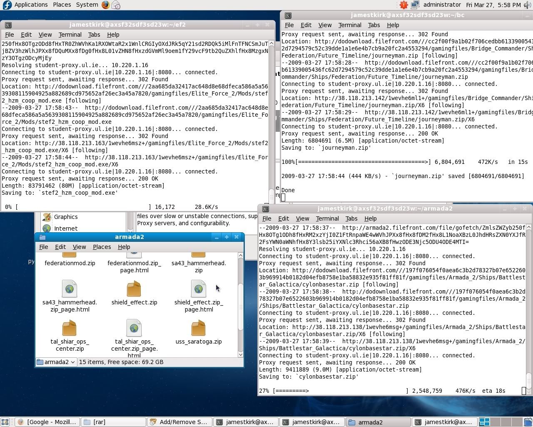This screenshot has height=427, width=533.
Task: Click the red update notification icon
Action: (403, 5)
